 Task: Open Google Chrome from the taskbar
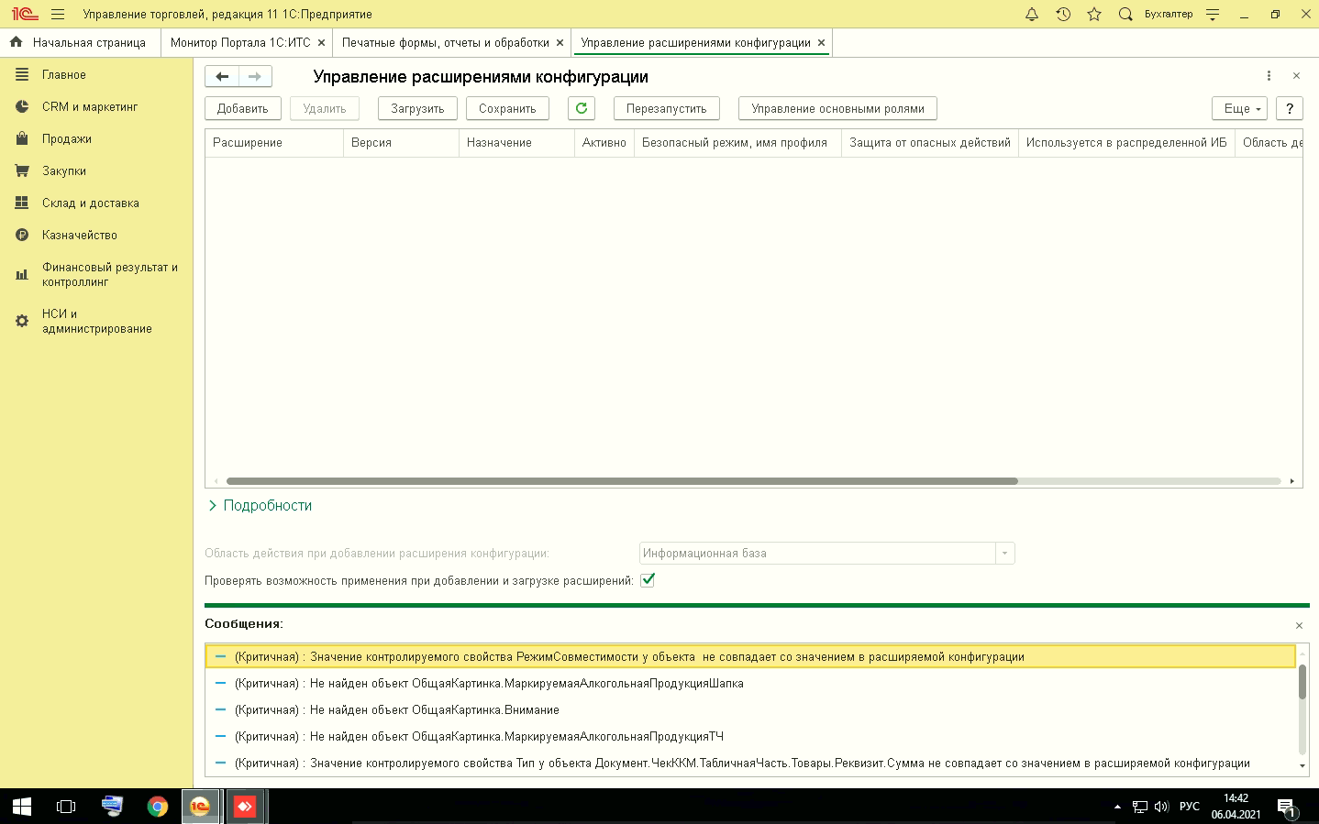[x=158, y=807]
